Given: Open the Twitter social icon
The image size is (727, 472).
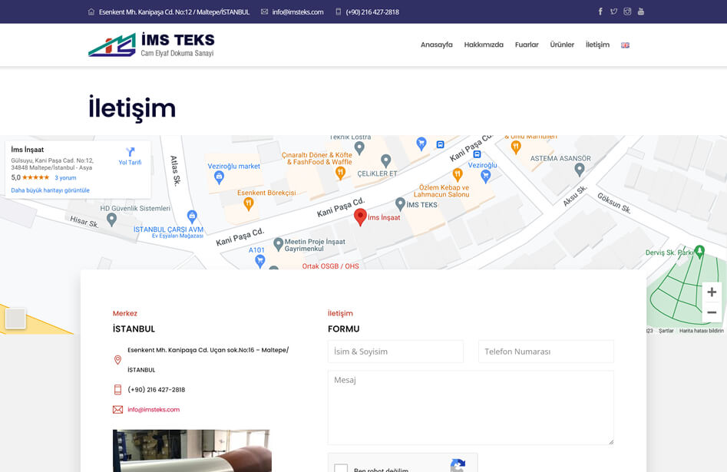Looking at the screenshot, I should [x=613, y=12].
